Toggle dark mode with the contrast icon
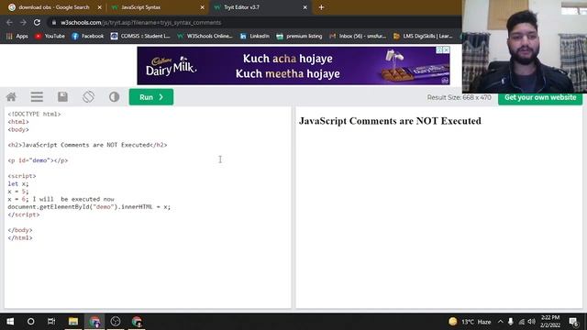Viewport: 587px width, 330px height. tap(114, 97)
